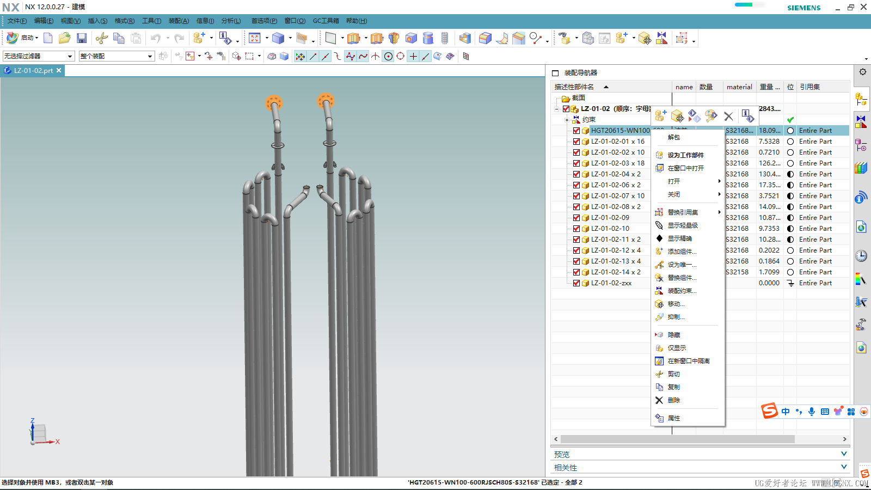Toggle the Sogou voice input microphone
The height and width of the screenshot is (490, 871).
(812, 412)
